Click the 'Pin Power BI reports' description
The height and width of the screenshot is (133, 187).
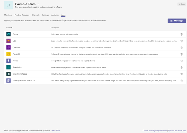[104, 54]
